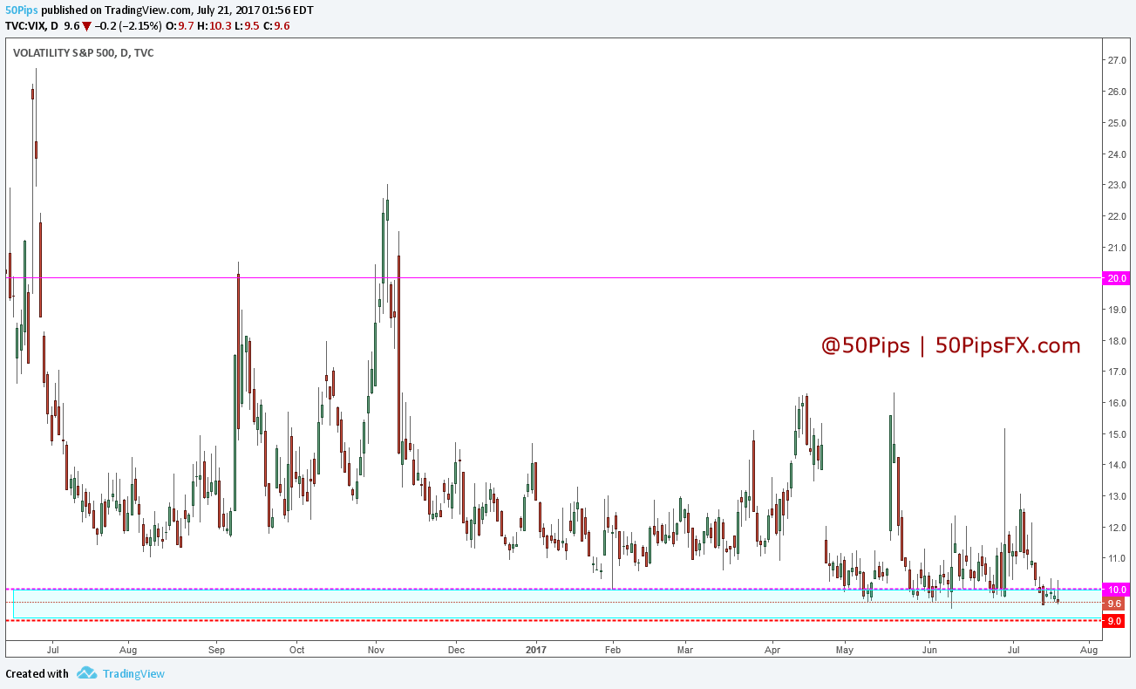Image resolution: width=1136 pixels, height=689 pixels.
Task: Click the 27.0 value on the price axis
Action: coord(1119,60)
